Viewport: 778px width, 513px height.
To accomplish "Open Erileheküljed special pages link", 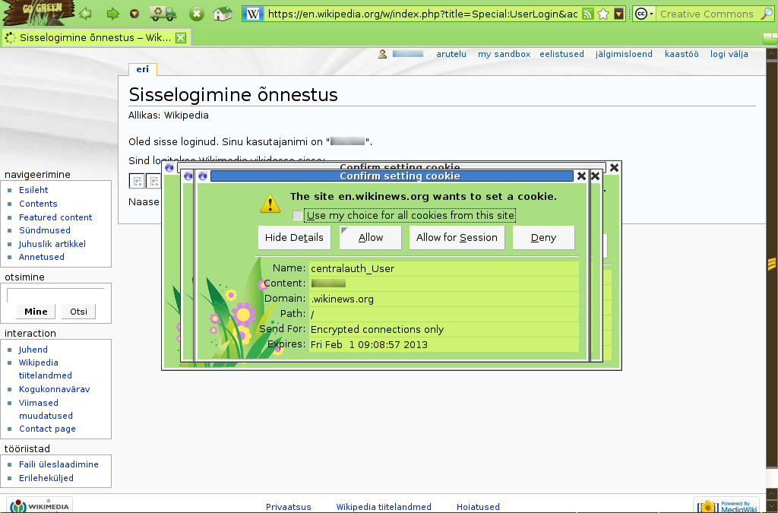I will point(46,478).
